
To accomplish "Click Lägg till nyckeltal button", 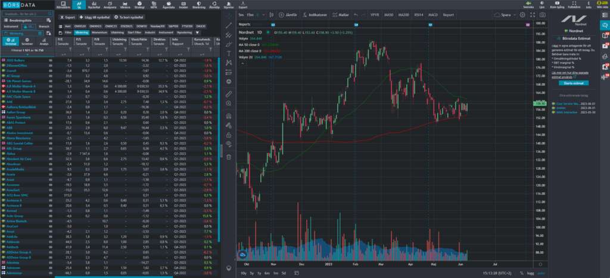I will (x=95, y=17).
